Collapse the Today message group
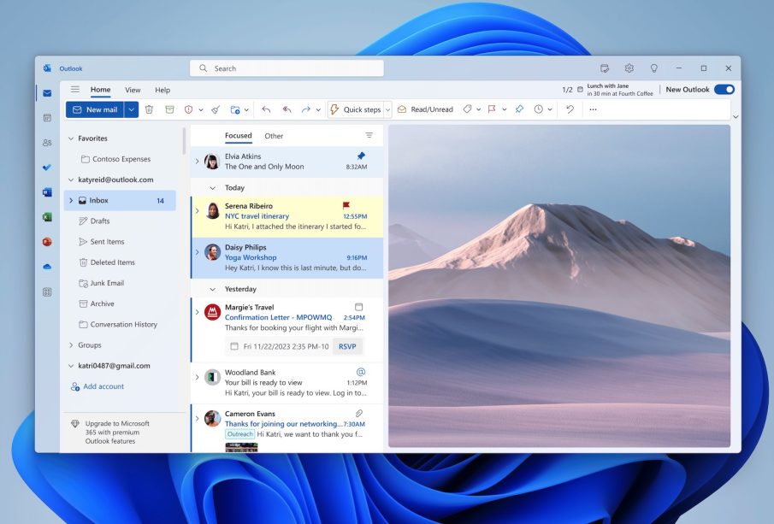Viewport: 774px width, 524px height. click(x=213, y=188)
